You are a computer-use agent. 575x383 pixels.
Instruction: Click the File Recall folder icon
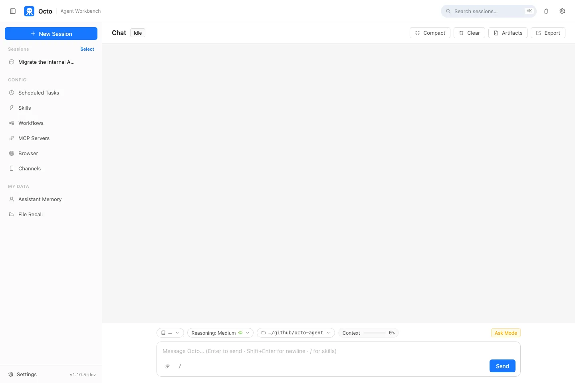pos(12,214)
